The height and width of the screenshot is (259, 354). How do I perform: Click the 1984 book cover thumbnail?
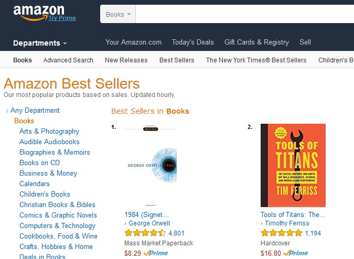(x=150, y=165)
